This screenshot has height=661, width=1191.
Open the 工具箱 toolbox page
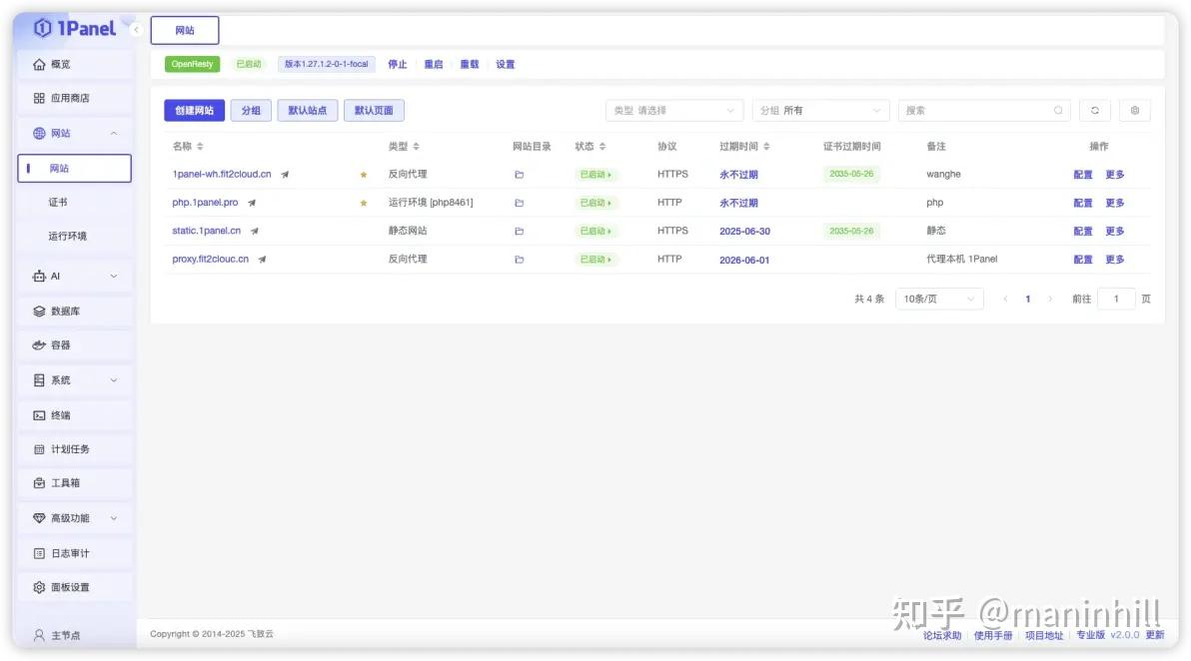pos(74,482)
